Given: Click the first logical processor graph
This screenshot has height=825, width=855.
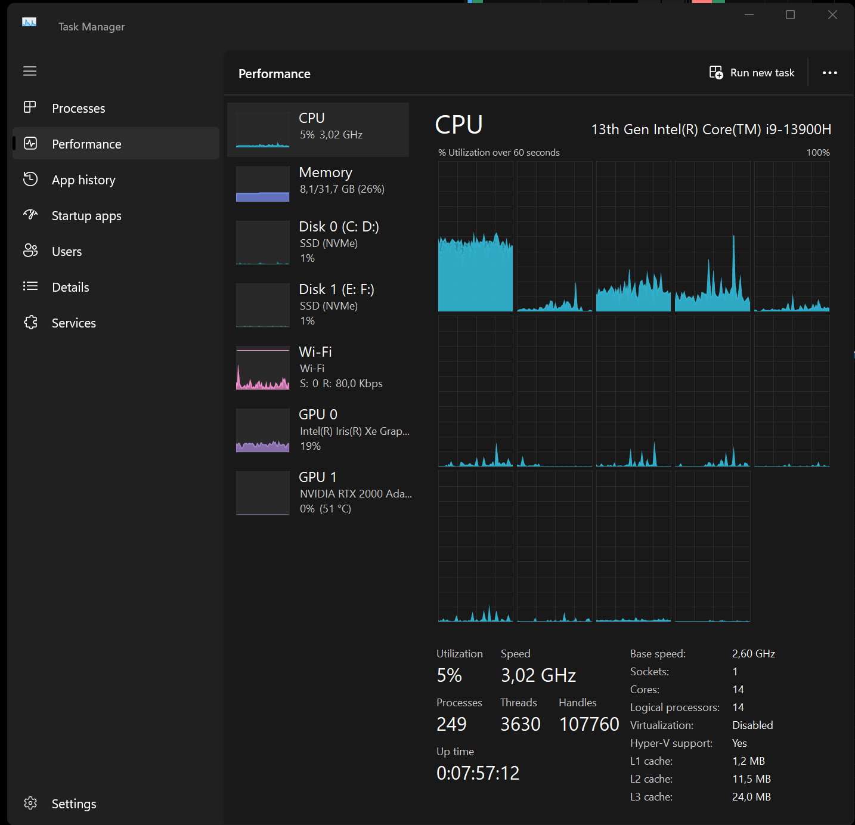Looking at the screenshot, I should coord(475,236).
